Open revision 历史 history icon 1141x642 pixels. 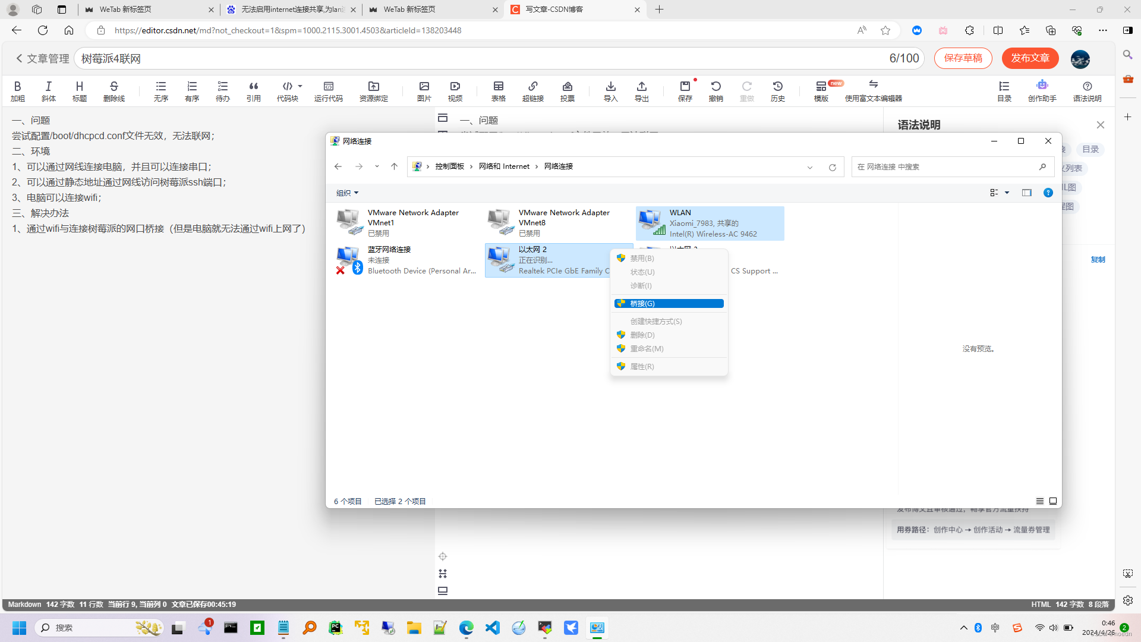[778, 91]
